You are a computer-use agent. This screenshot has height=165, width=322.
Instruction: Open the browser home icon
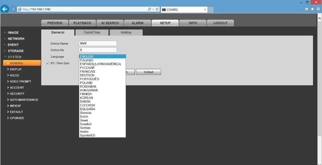coord(307,9)
